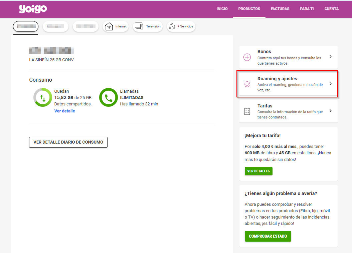Open FACTURAS in the top menu
352x253 pixels.
pyautogui.click(x=280, y=9)
